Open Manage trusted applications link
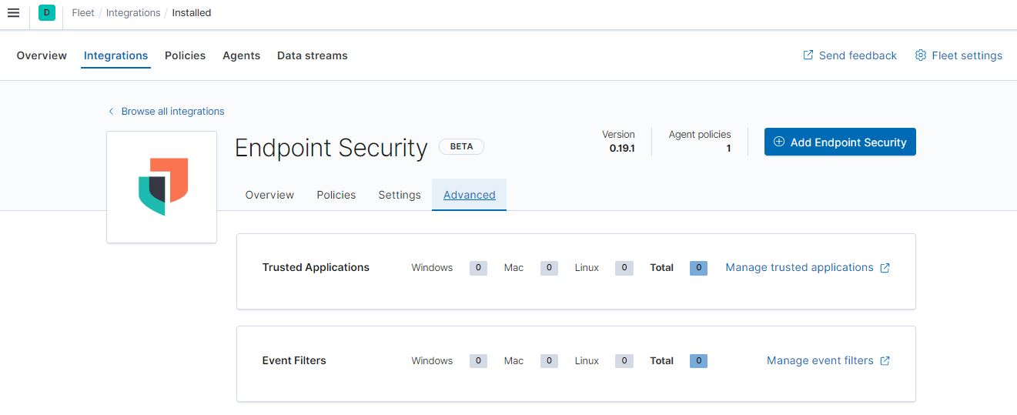The width and height of the screenshot is (1017, 415). pos(799,268)
